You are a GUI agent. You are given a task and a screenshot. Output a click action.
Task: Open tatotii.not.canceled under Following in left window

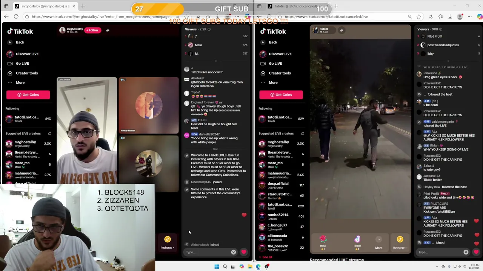(x=28, y=119)
